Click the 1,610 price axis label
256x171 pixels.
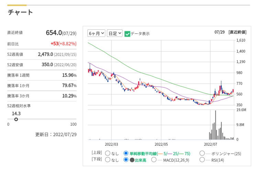(x=241, y=40)
